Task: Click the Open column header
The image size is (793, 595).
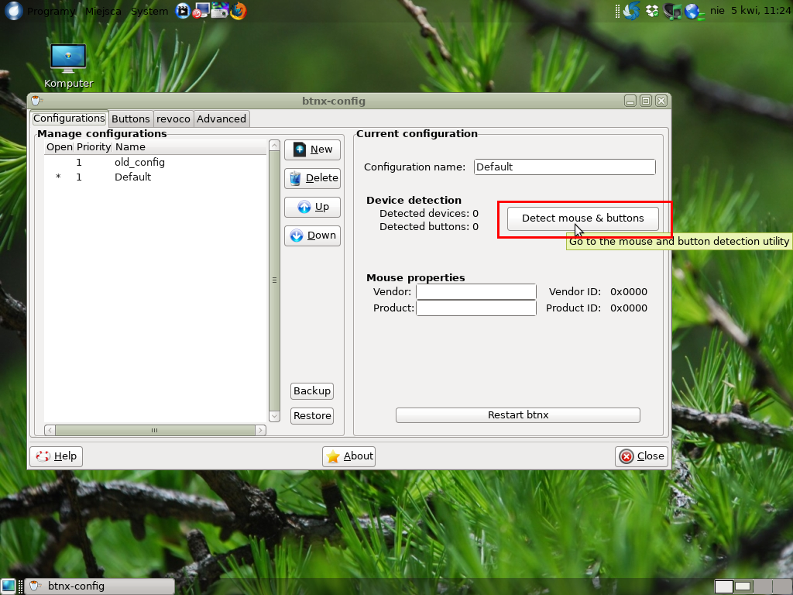Action: click(59, 147)
